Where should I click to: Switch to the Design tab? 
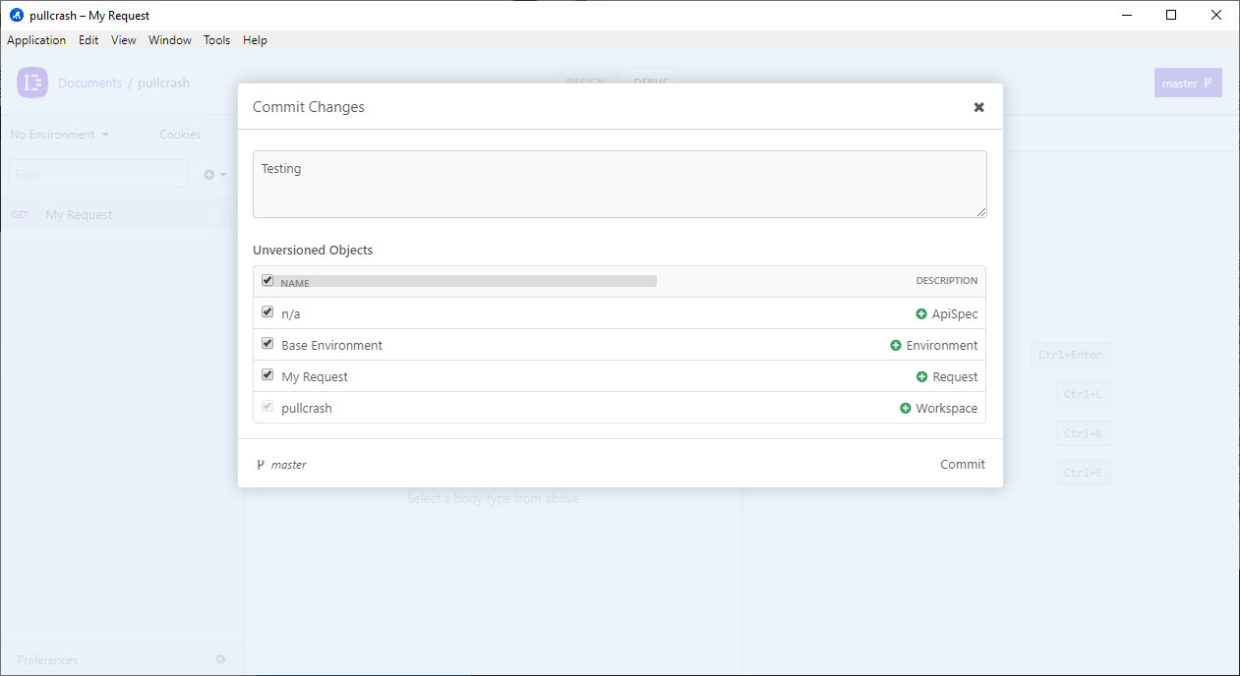tap(586, 84)
